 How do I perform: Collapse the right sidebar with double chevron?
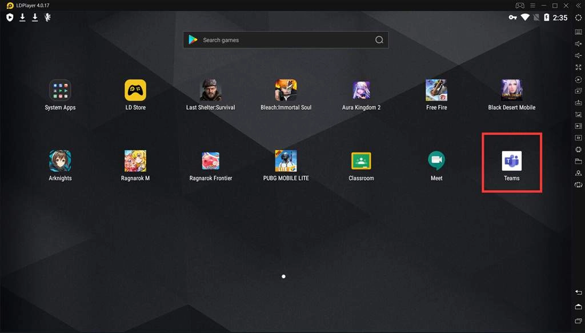point(578,5)
